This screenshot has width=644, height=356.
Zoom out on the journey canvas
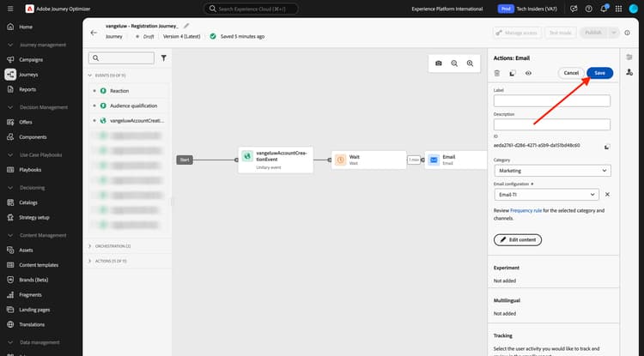[454, 63]
